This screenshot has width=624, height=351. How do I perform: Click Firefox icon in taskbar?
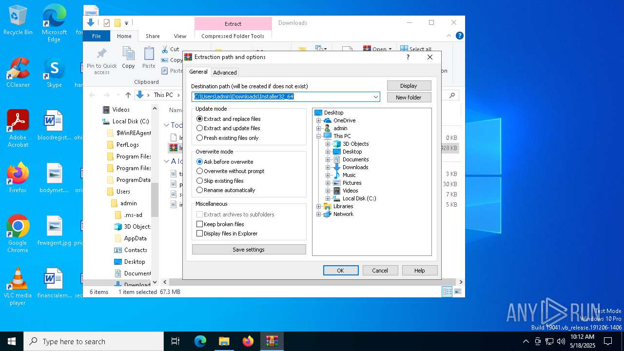point(248,341)
